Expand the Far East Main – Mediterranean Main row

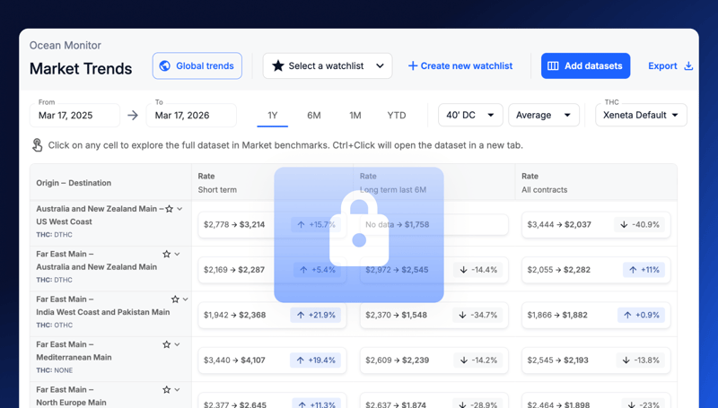click(177, 344)
